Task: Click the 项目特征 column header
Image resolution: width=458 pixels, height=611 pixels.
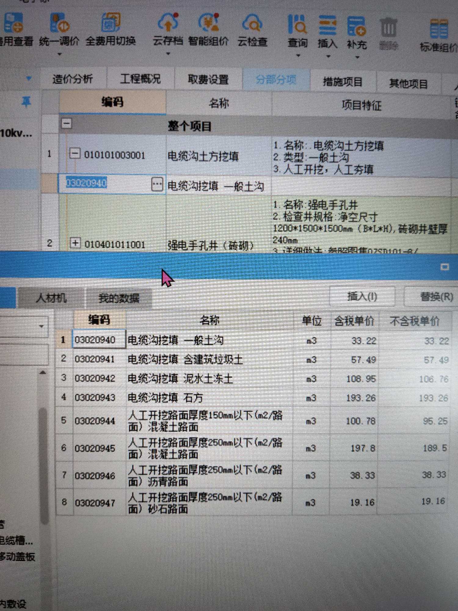Action: point(362,105)
